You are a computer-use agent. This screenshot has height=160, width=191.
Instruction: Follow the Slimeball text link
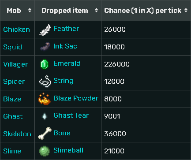pyautogui.click(x=68, y=150)
